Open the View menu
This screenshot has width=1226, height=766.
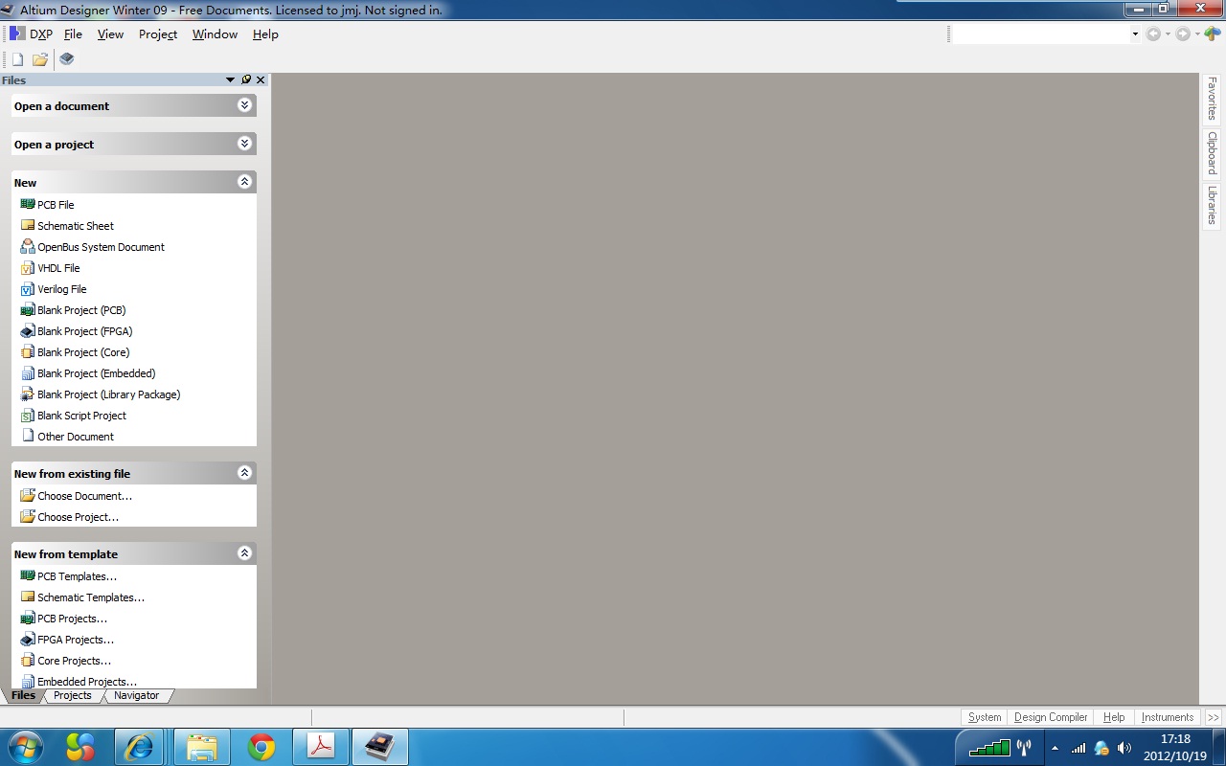pos(110,34)
